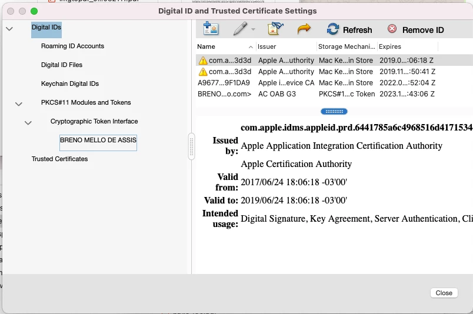Click the Valid to date 2019/06/24 text
The width and height of the screenshot is (473, 314).
coord(294,201)
